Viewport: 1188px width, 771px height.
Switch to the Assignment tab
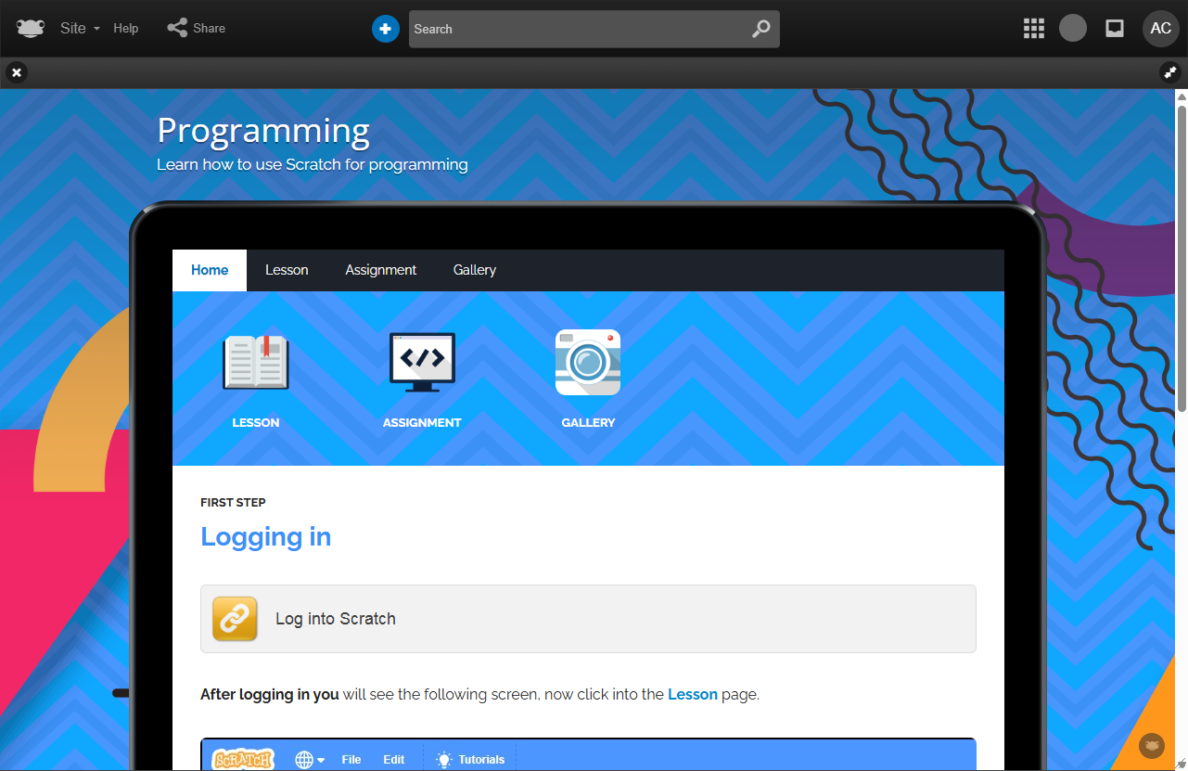[381, 270]
